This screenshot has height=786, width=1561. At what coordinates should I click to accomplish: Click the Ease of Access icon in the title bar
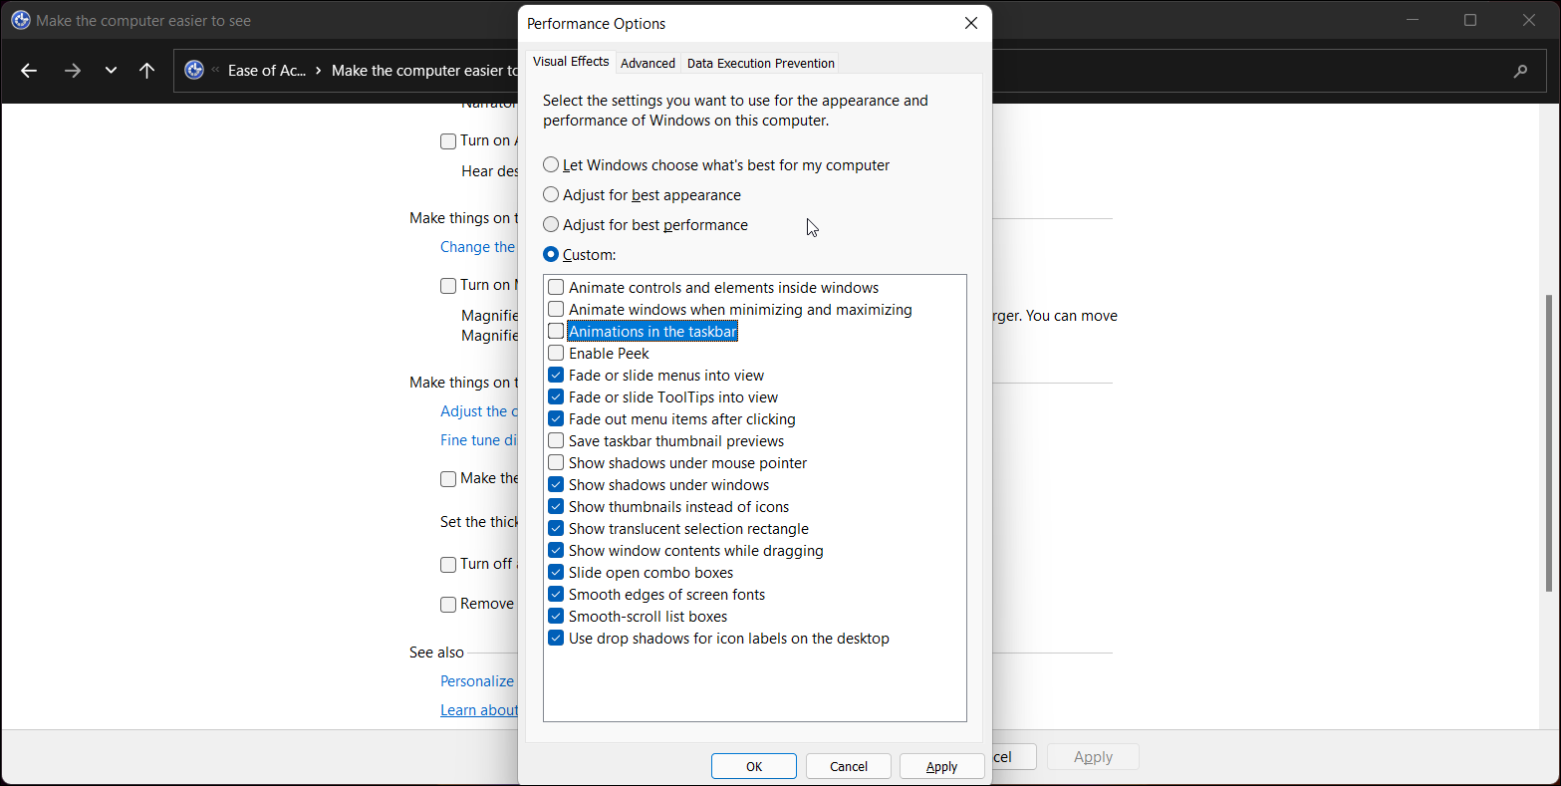[x=21, y=19]
